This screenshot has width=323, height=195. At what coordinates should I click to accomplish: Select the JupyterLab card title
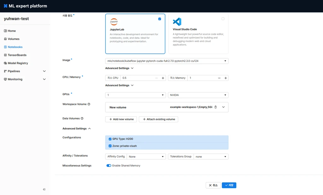click(117, 29)
